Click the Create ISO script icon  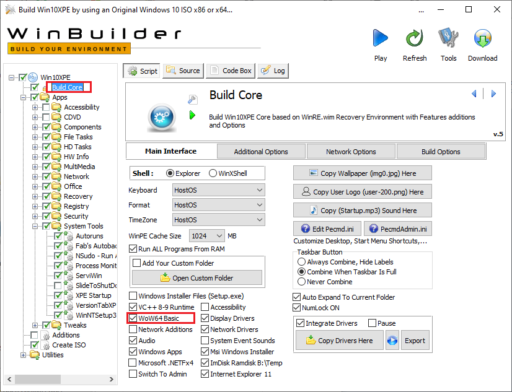point(46,345)
